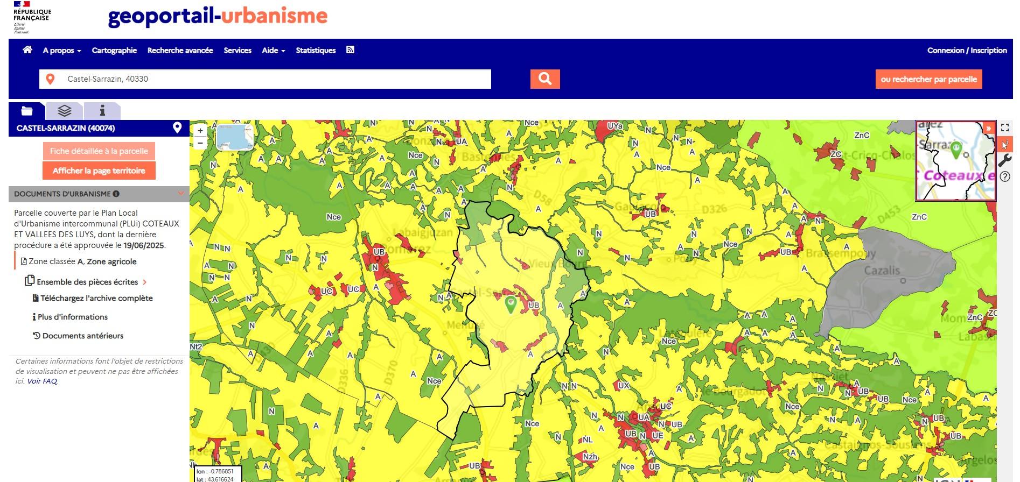This screenshot has height=482, width=1020.
Task: Click the base map layer switcher thumbnail
Action: 235,137
